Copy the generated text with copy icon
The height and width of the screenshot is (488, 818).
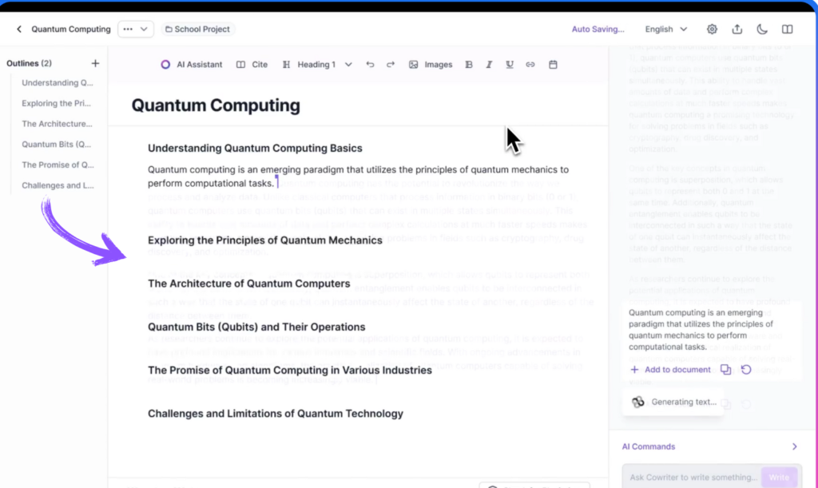click(725, 370)
